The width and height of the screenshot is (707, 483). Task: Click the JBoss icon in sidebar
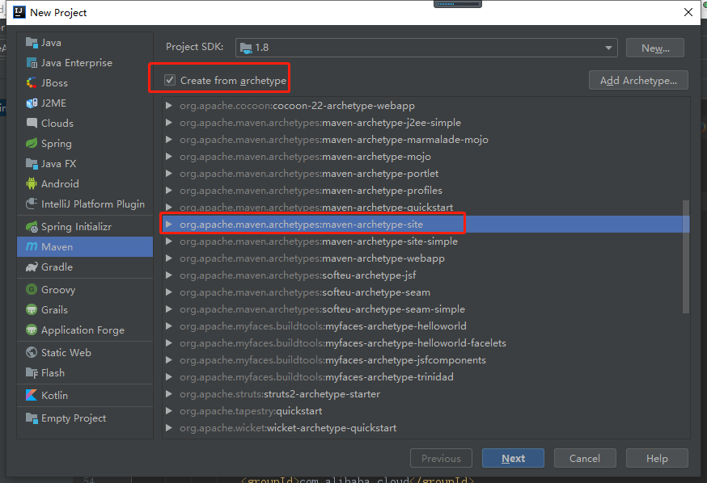click(32, 83)
